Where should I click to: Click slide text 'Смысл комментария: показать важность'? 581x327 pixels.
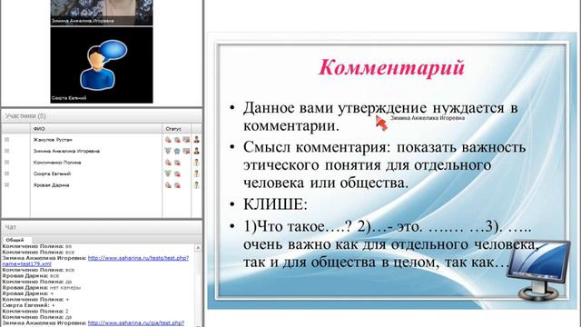click(x=384, y=147)
